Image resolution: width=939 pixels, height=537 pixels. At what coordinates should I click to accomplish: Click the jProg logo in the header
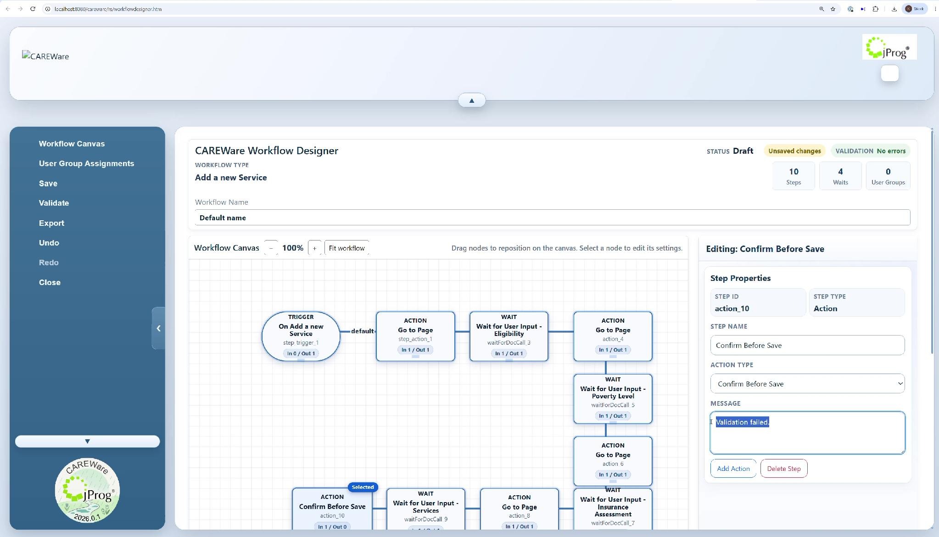(x=889, y=47)
